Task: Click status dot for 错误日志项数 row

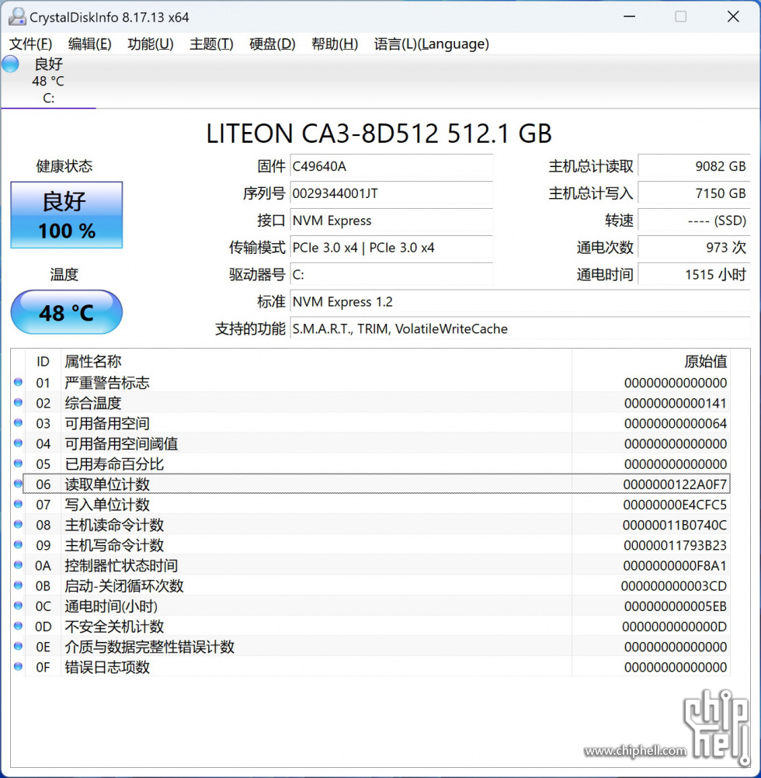Action: [x=19, y=666]
